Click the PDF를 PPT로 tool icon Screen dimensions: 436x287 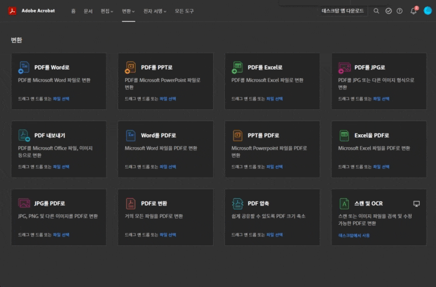point(130,66)
